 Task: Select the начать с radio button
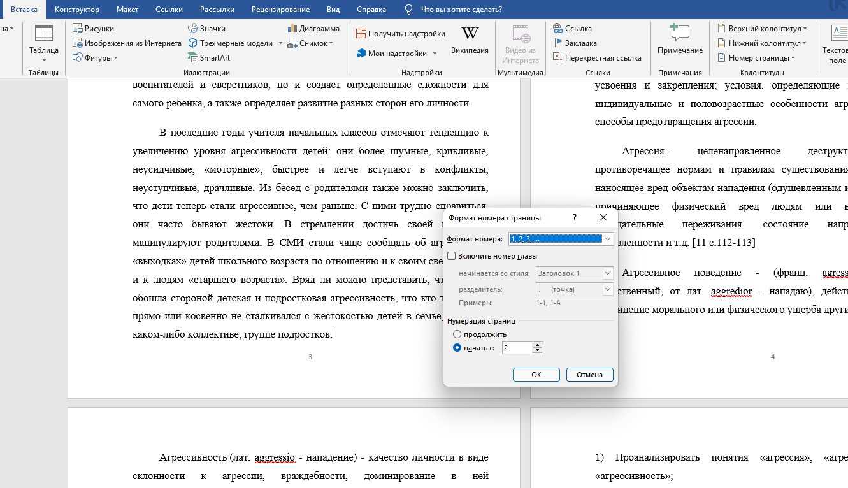point(457,348)
